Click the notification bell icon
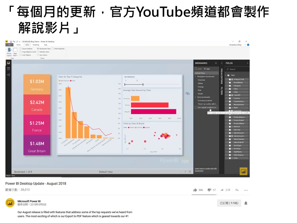The width and height of the screenshot is (297, 223). tap(246, 203)
